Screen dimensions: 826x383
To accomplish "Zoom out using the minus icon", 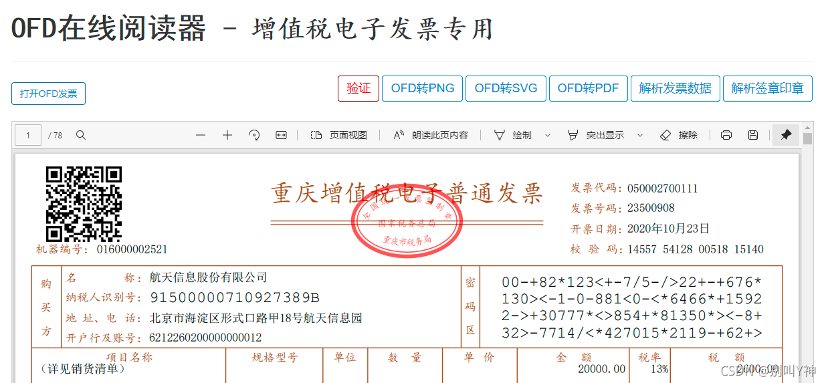I will click(201, 135).
